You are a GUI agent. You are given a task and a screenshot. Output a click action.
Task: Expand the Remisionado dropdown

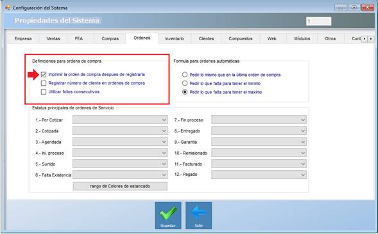click(x=259, y=153)
